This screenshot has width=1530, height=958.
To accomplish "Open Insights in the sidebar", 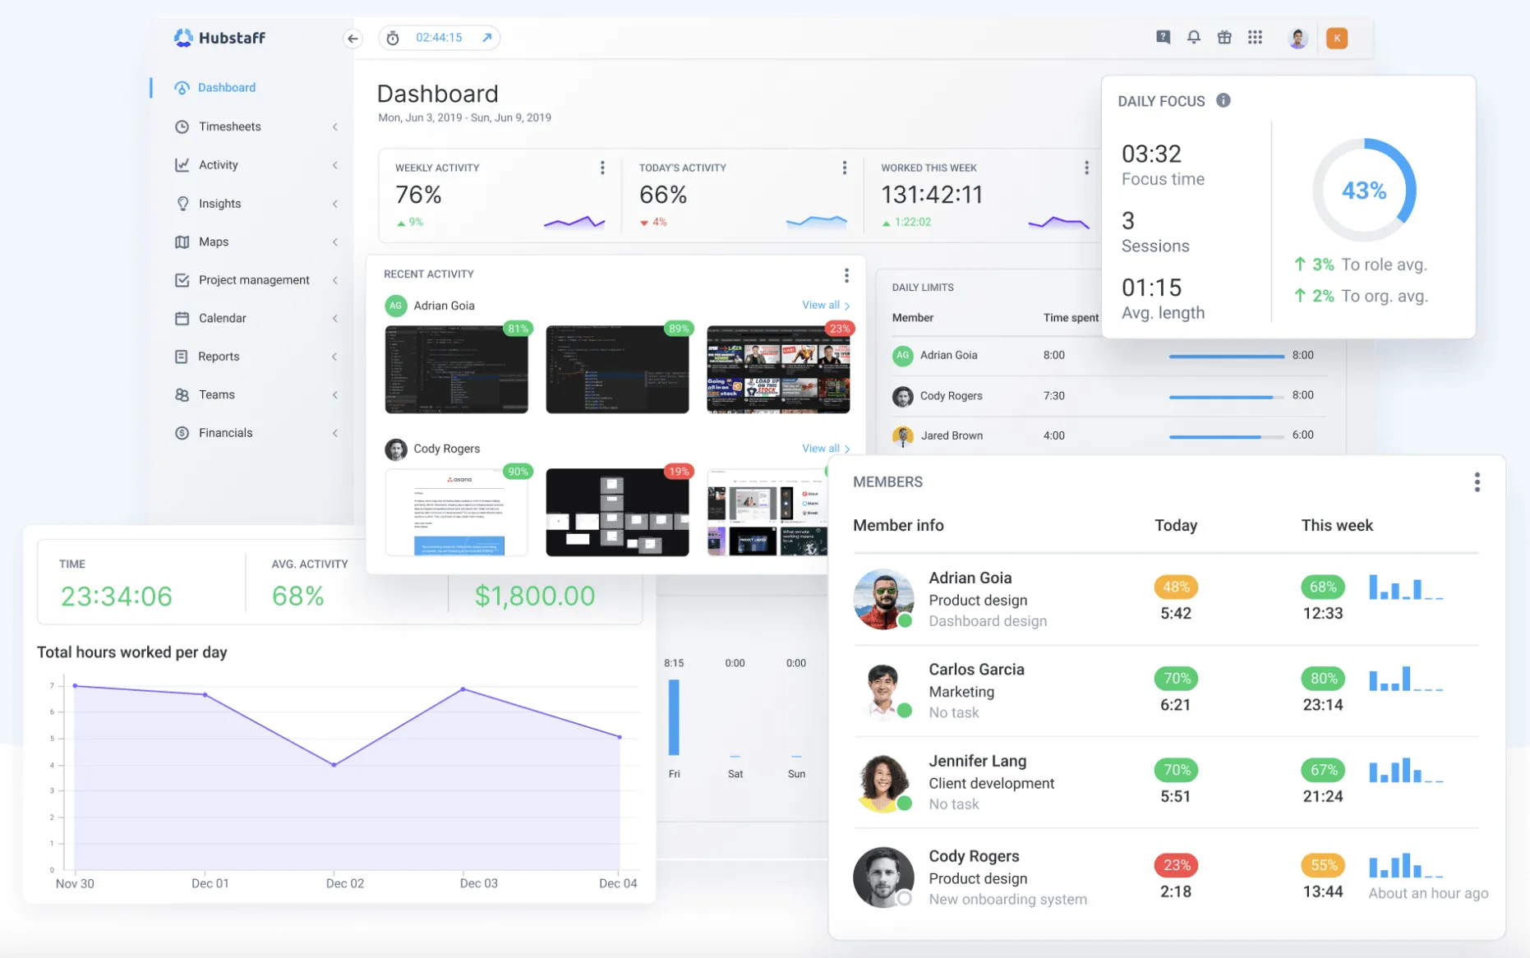I will click(x=219, y=204).
